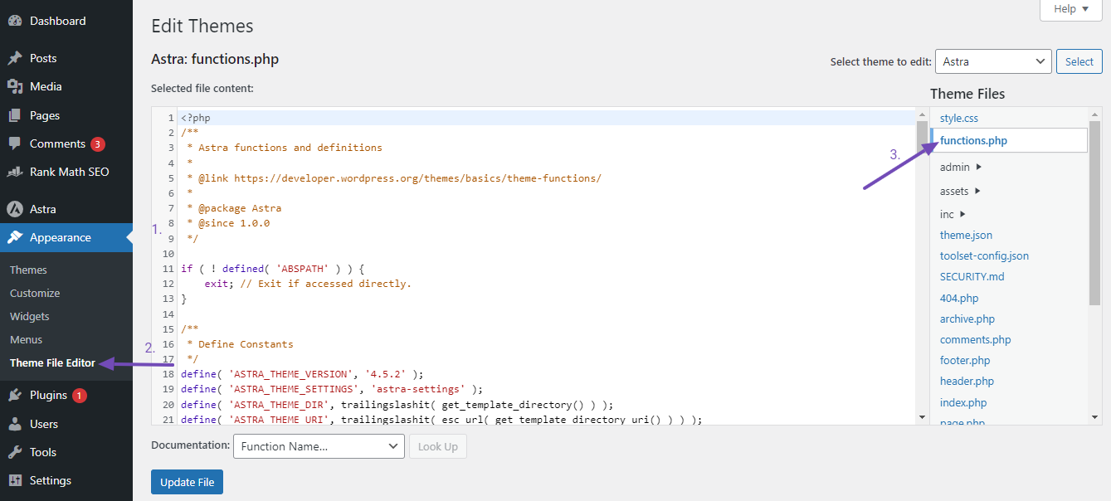Click the 'Define Constants' comment line
This screenshot has height=501, width=1111.
(x=240, y=343)
